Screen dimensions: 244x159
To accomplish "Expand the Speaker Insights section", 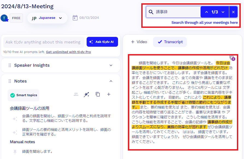I will pyautogui.click(x=111, y=66).
